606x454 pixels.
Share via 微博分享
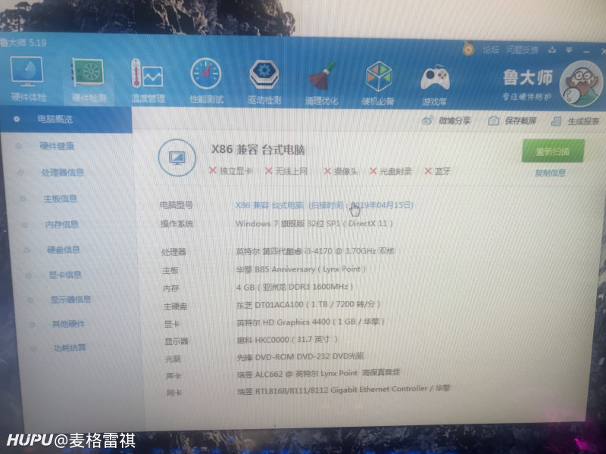point(446,120)
